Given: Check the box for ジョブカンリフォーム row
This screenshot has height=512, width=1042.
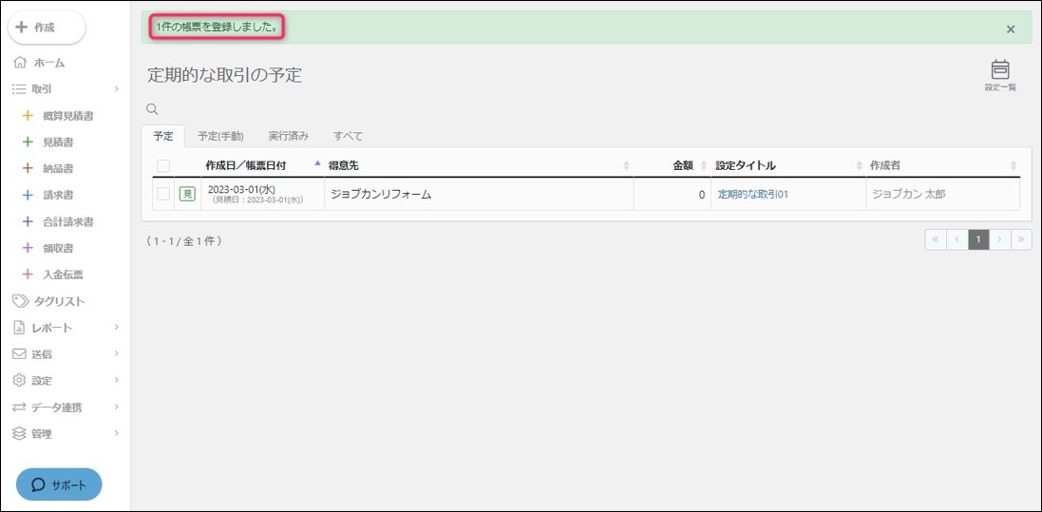Looking at the screenshot, I should pyautogui.click(x=163, y=194).
